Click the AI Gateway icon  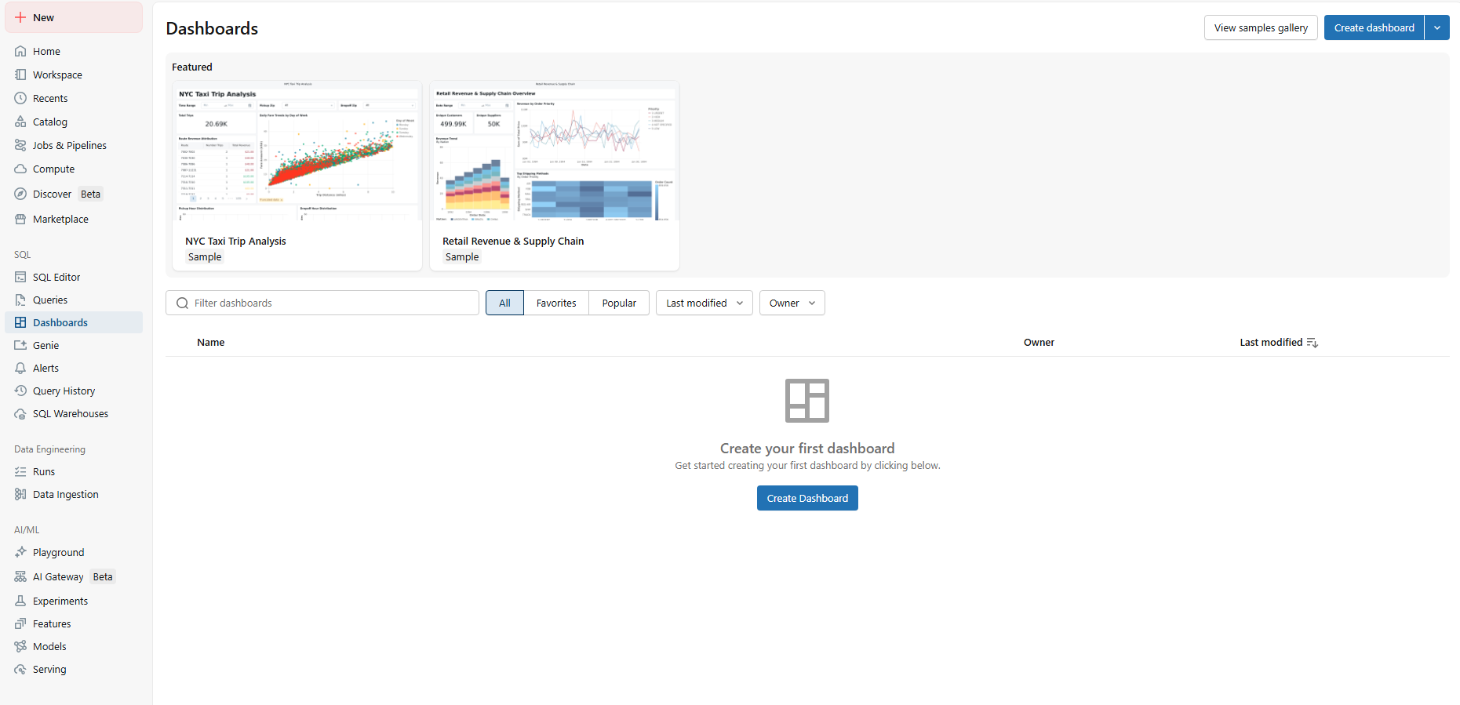pyautogui.click(x=20, y=576)
